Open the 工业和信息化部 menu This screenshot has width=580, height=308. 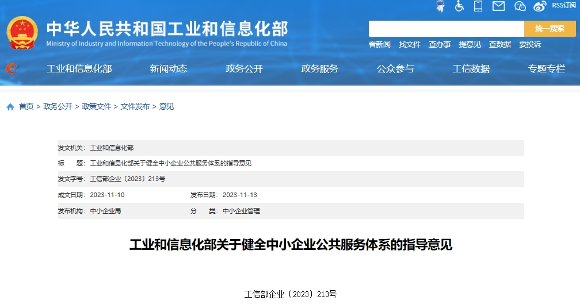pos(79,69)
